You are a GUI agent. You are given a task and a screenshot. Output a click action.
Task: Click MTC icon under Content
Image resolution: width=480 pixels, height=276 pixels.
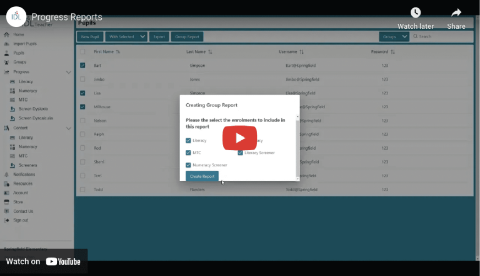pyautogui.click(x=12, y=156)
